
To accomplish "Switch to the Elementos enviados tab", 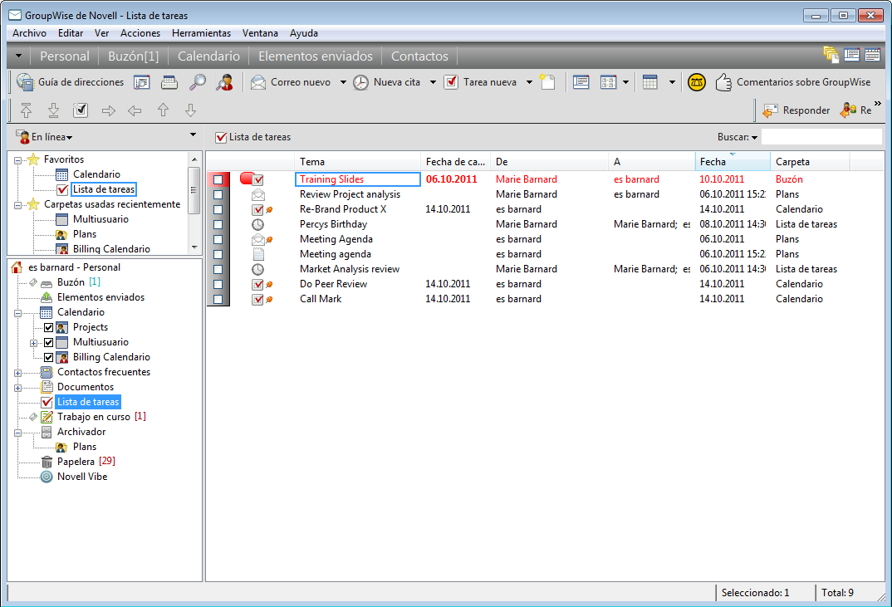I will pyautogui.click(x=315, y=56).
